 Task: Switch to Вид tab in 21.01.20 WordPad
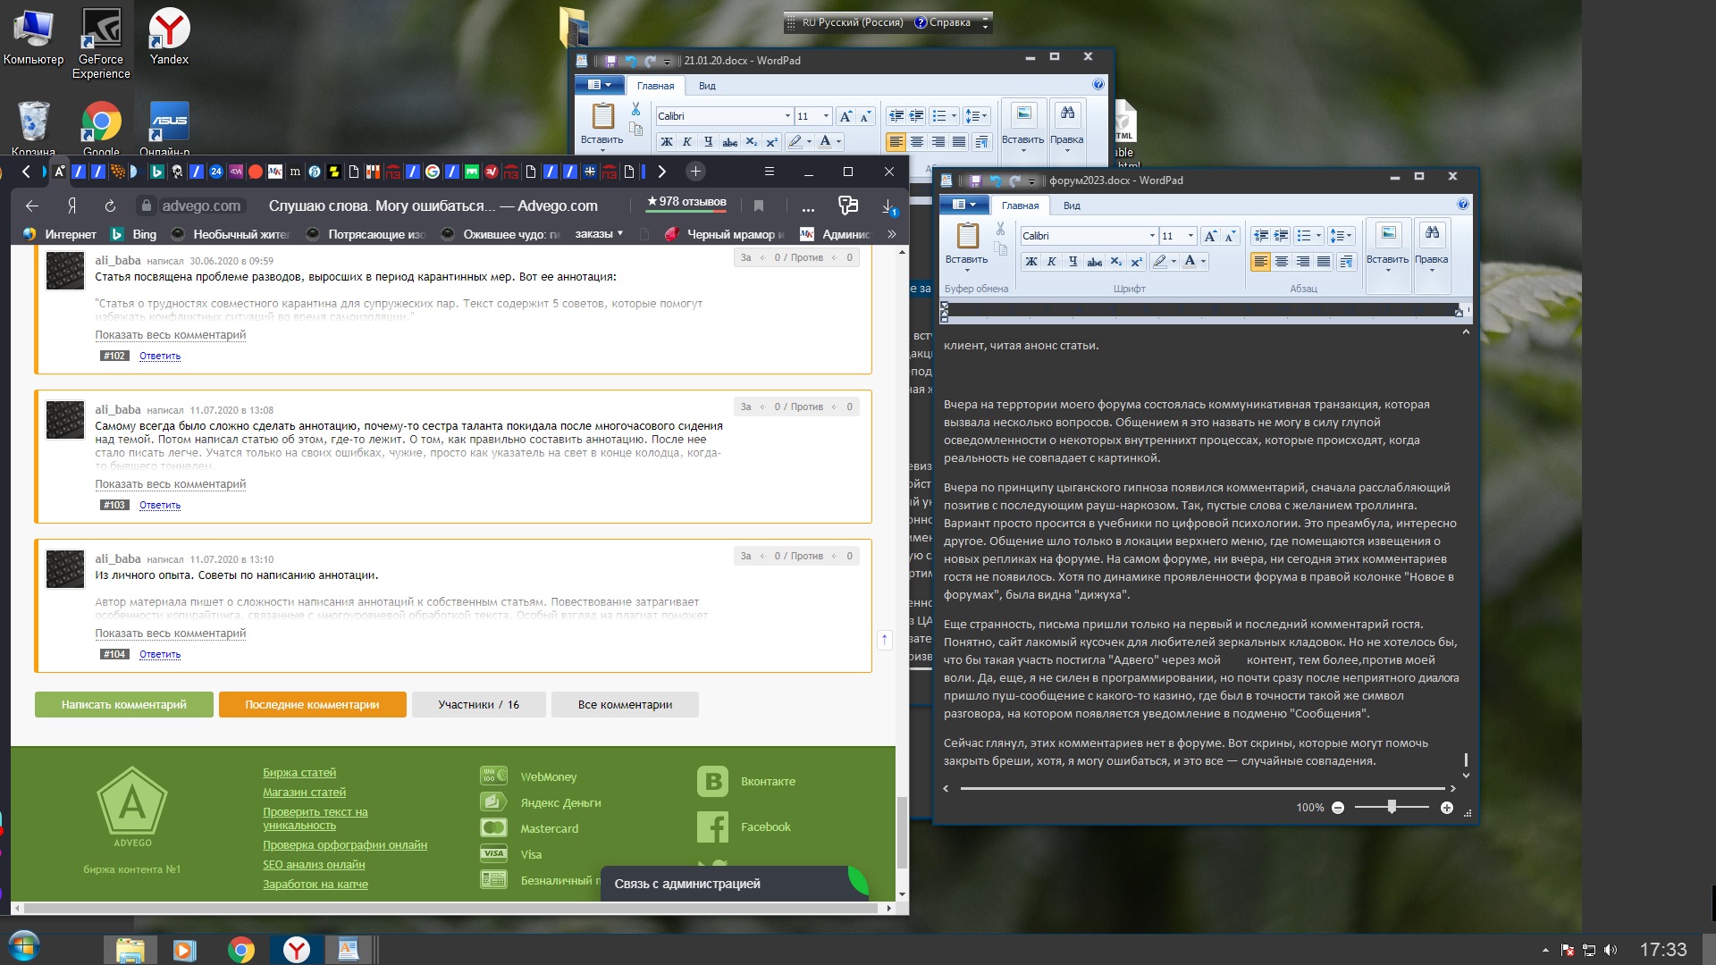point(707,86)
